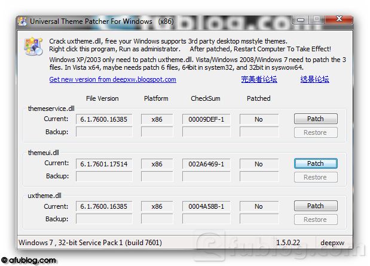
Task: Click Restore for themeservice.dll
Action: [x=316, y=132]
